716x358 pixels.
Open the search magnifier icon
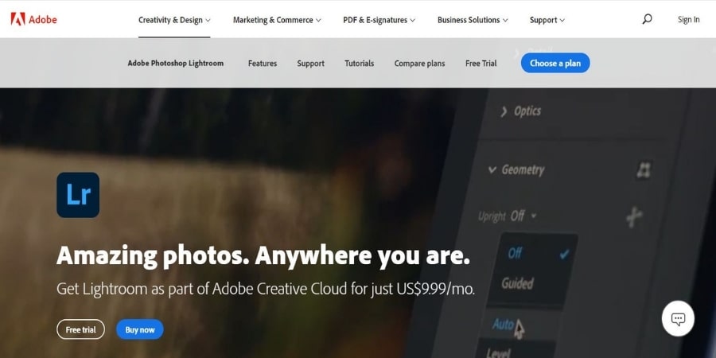click(x=647, y=19)
